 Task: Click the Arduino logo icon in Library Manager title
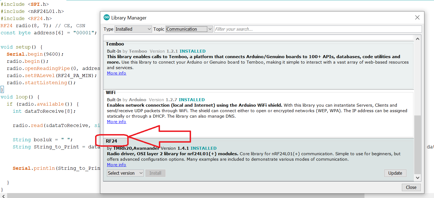[x=107, y=18]
